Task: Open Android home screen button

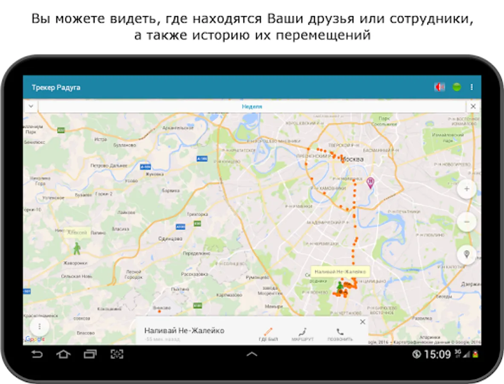Action: pos(64,354)
